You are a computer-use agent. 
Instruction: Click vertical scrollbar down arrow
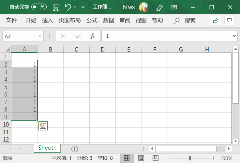click(x=235, y=141)
